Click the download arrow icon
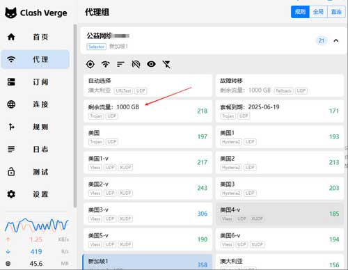The height and width of the screenshot is (270, 348). click(x=8, y=251)
